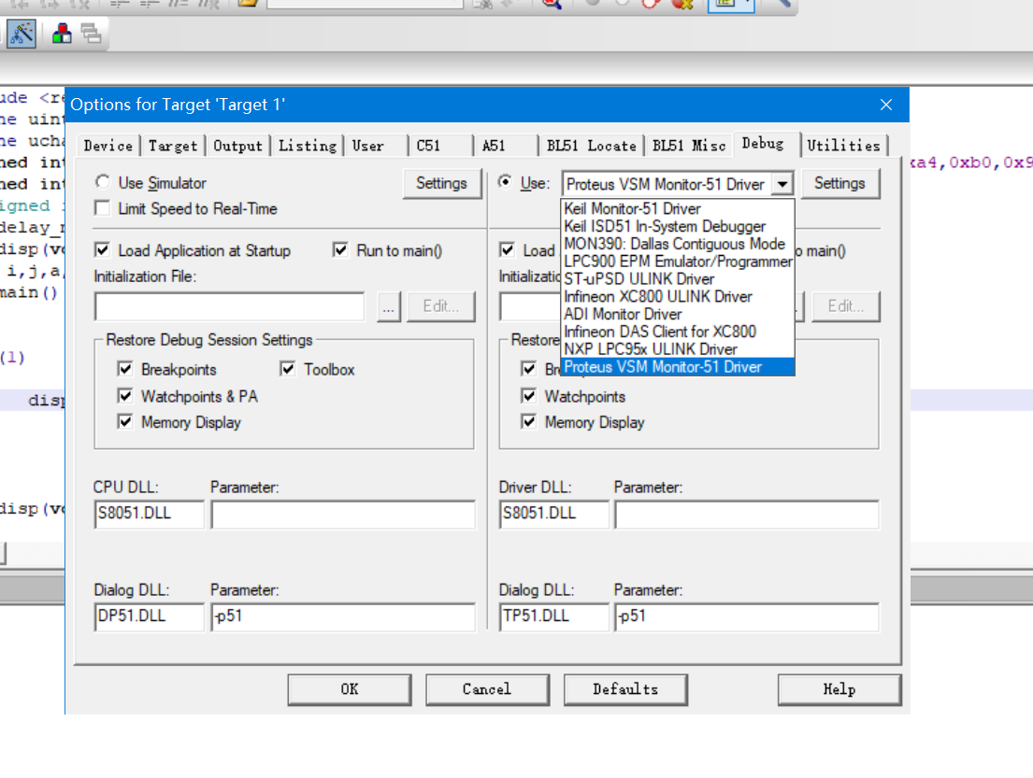This screenshot has width=1033, height=778.
Task: Uncheck simulator Breakpoints restore option
Action: (x=125, y=369)
